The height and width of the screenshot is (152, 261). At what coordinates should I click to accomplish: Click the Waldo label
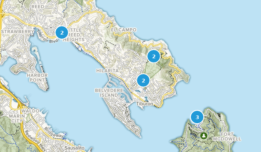pos(30,111)
